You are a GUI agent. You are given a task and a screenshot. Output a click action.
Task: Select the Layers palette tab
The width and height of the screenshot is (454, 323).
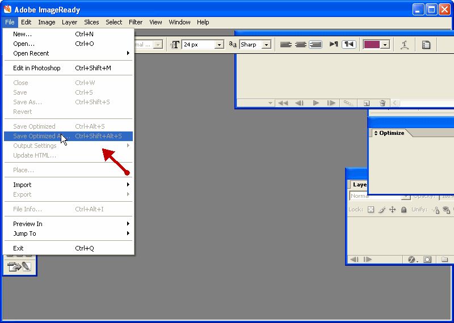359,185
